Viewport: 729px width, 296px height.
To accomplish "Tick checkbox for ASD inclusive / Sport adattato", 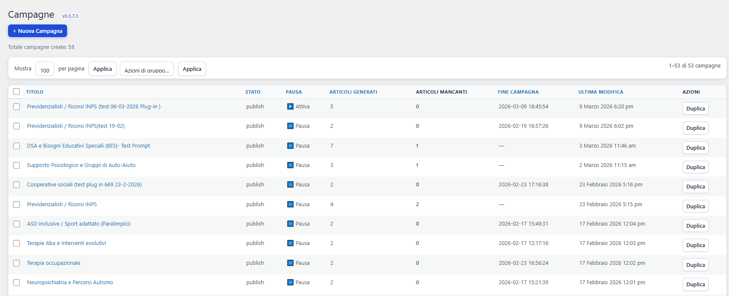I will (16, 224).
